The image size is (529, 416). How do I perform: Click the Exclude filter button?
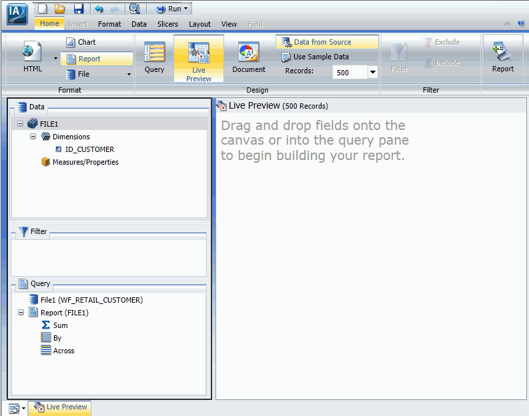coord(442,42)
